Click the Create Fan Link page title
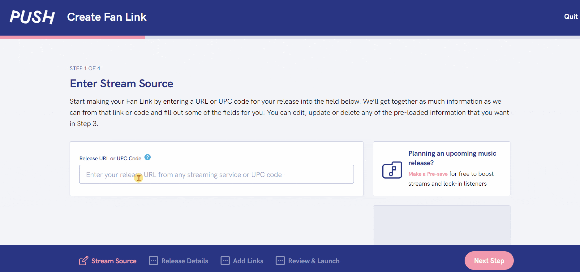The width and height of the screenshot is (580, 272). (107, 17)
